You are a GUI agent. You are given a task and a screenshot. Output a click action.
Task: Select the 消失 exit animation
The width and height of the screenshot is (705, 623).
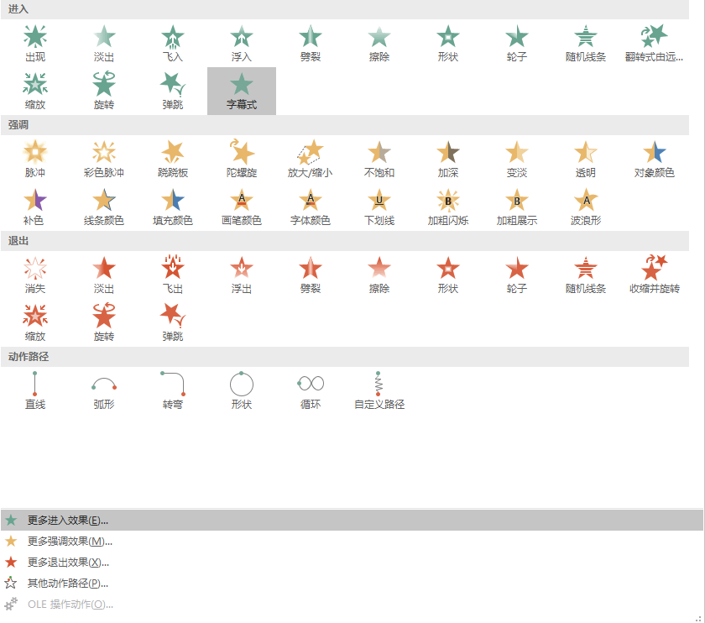[35, 275]
